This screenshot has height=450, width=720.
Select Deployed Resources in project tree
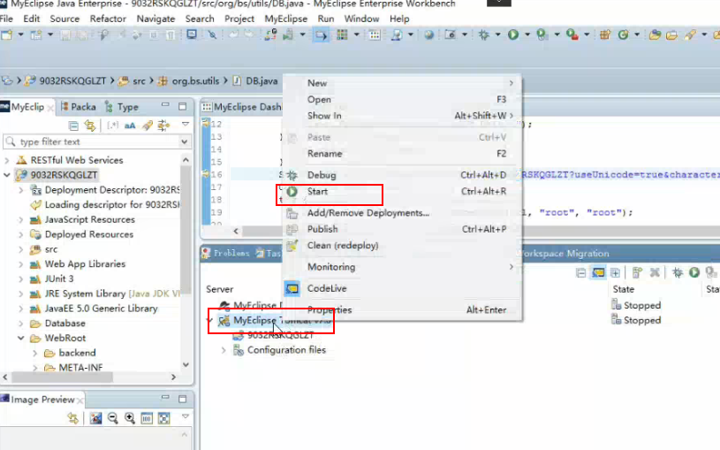[x=88, y=234]
